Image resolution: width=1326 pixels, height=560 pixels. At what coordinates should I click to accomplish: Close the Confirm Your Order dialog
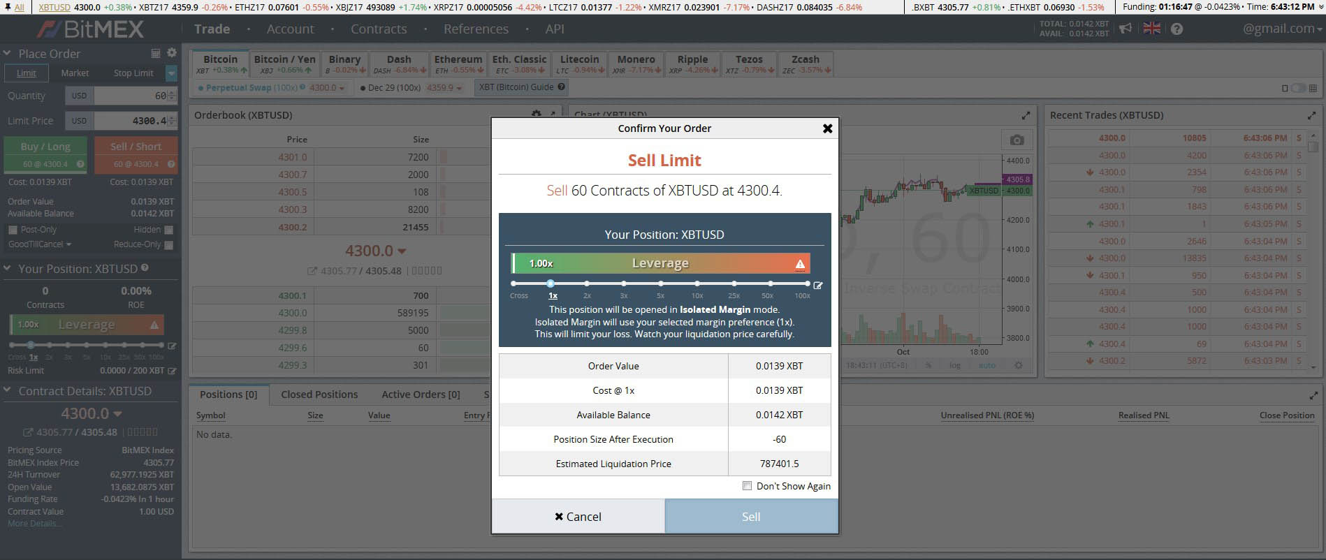coord(827,128)
